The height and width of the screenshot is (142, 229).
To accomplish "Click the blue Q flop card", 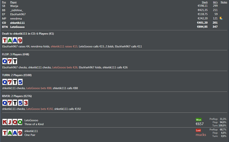I will pos(5,61).
